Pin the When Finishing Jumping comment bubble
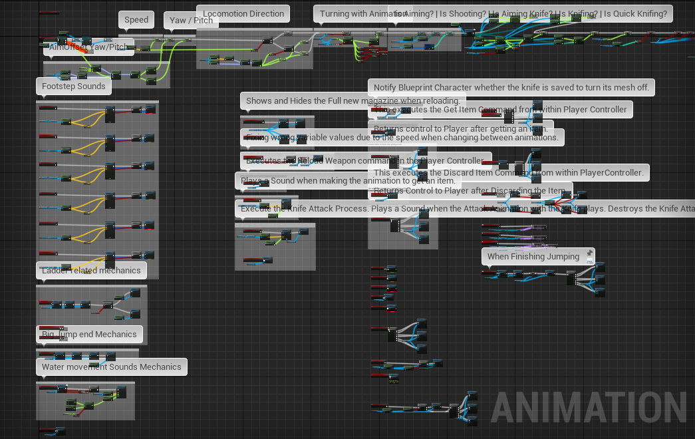Image resolution: width=695 pixels, height=439 pixels. pos(589,253)
